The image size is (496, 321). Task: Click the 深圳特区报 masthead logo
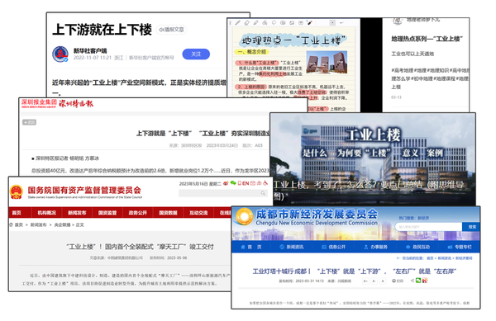click(x=76, y=103)
